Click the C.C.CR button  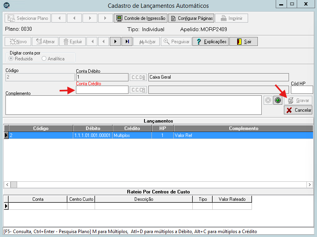138,90
